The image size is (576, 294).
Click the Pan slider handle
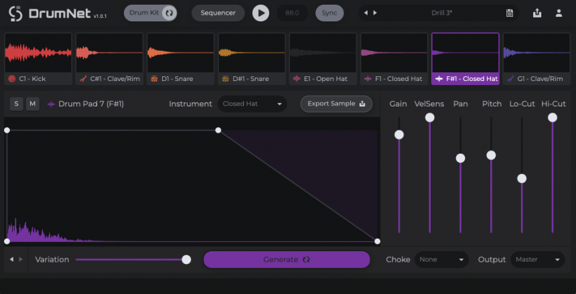point(460,158)
